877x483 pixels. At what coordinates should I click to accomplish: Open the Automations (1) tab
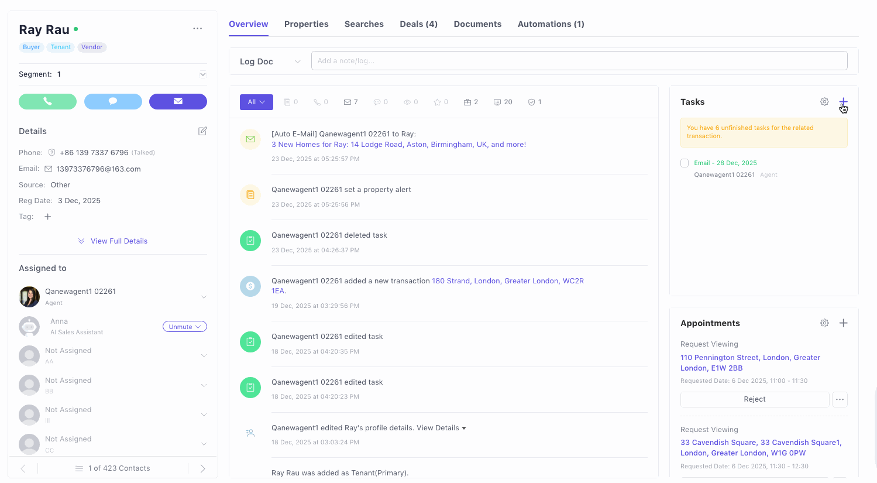pos(551,24)
